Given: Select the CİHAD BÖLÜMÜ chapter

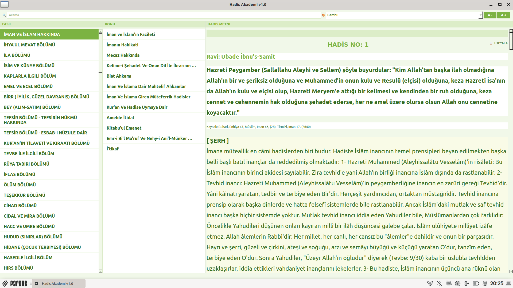Looking at the screenshot, I should click(20, 206).
